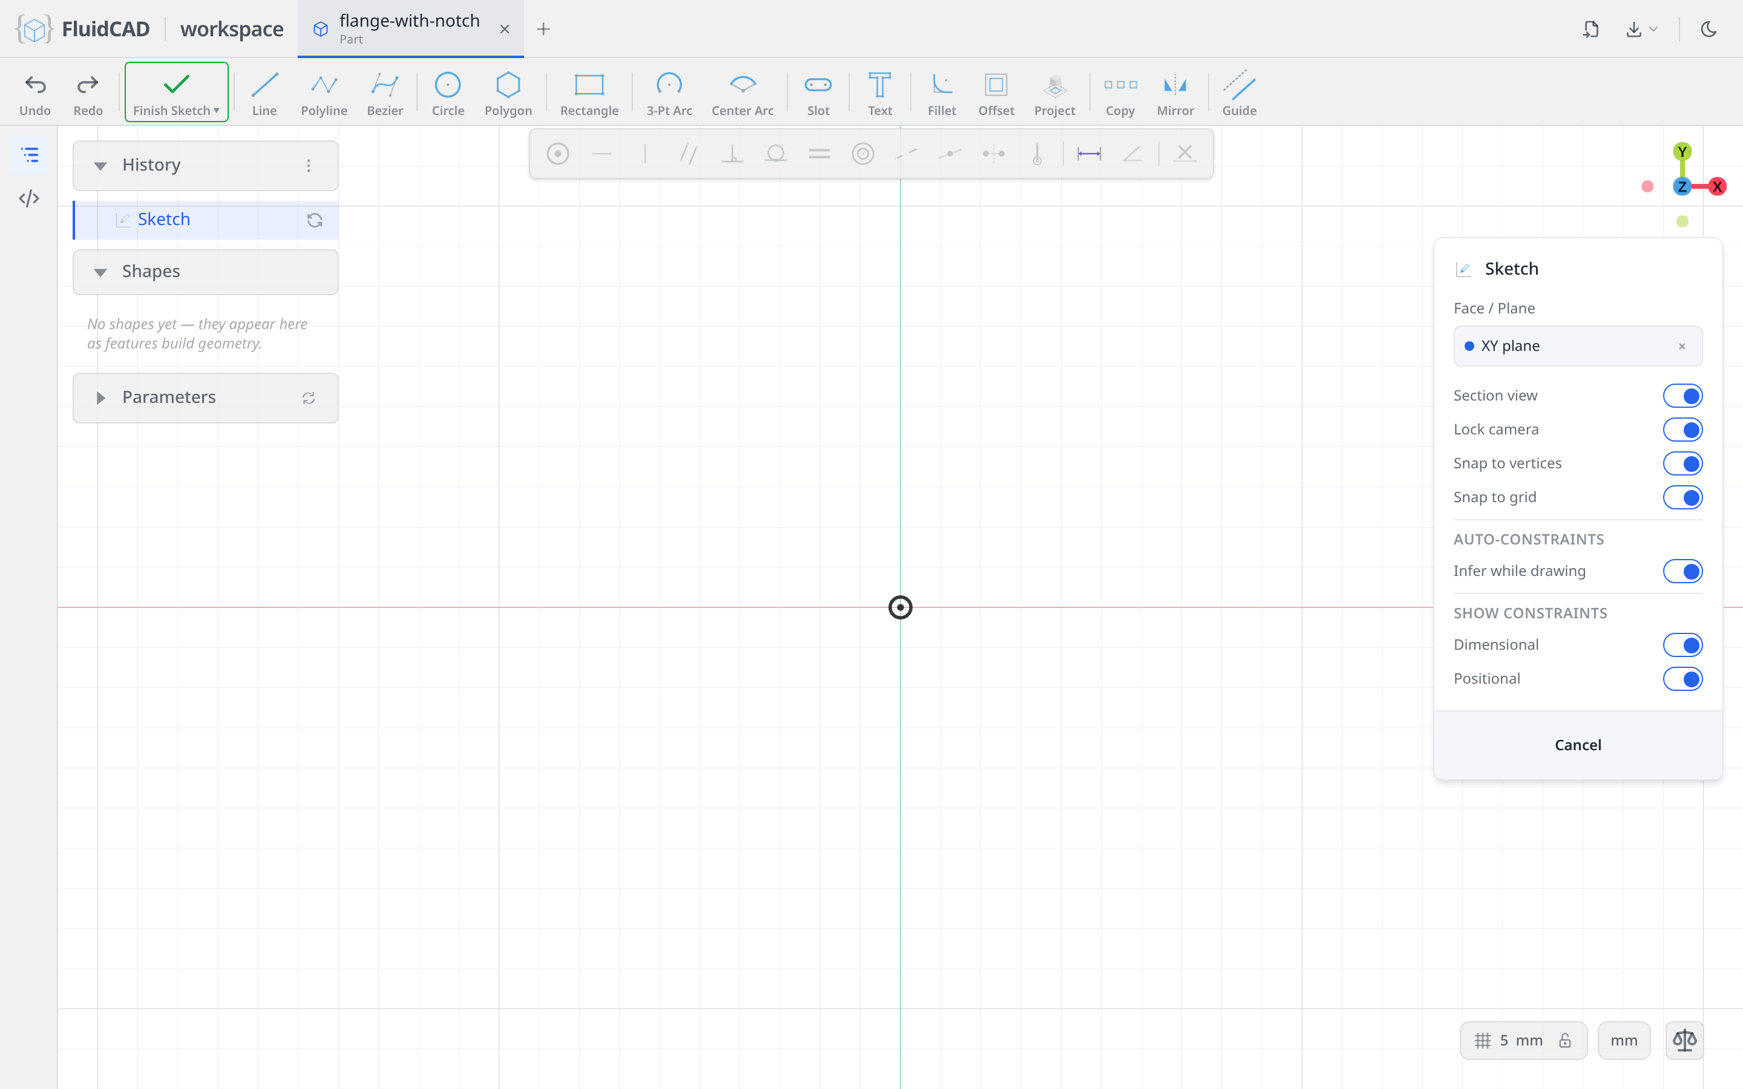The image size is (1743, 1089).
Task: Hide Dimensional constraints toggle
Action: point(1682,644)
